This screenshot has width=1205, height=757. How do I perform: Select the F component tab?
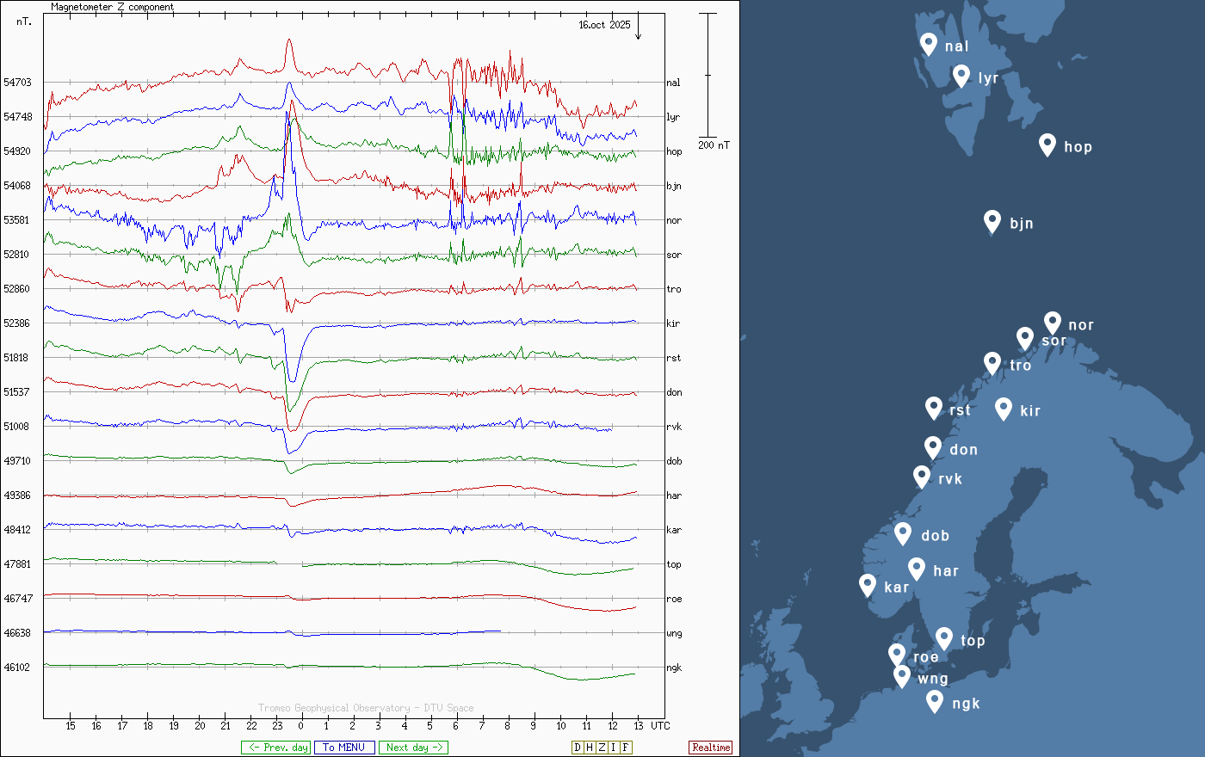point(626,748)
